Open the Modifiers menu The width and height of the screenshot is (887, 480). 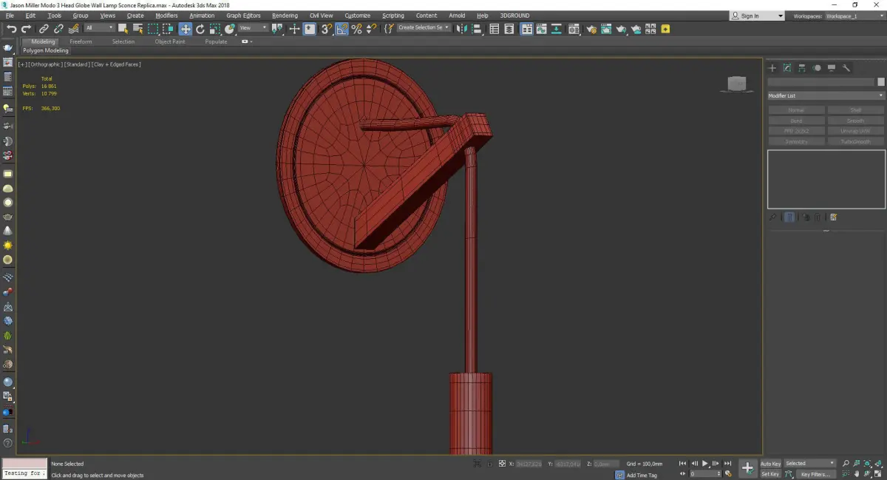click(166, 16)
